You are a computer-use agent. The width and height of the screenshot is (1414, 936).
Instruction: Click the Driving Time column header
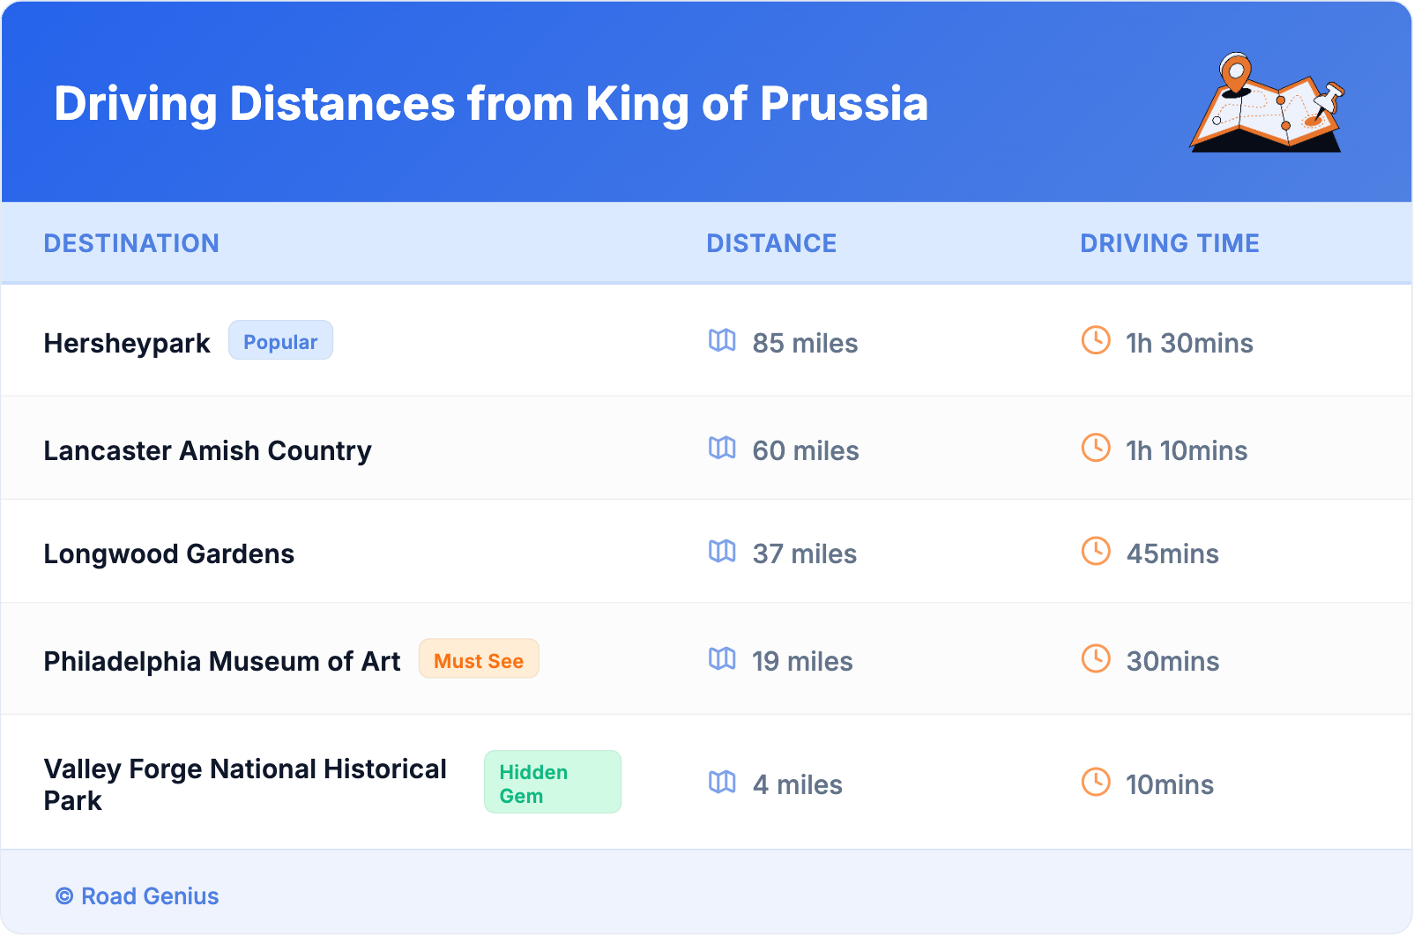coord(1170,243)
